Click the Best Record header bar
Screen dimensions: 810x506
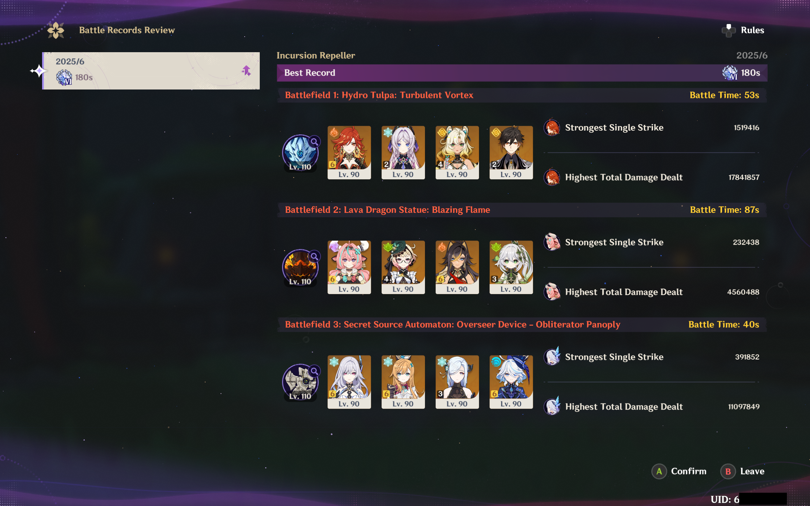[522, 73]
